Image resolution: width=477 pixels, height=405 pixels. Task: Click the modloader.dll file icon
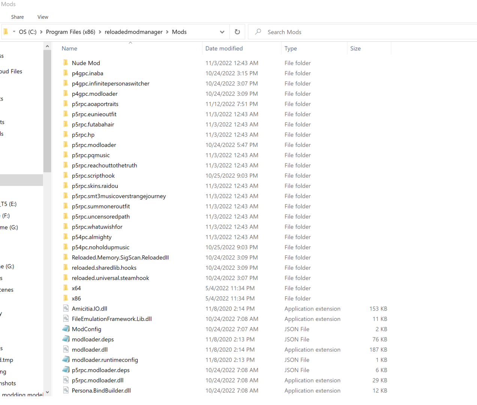pos(66,349)
